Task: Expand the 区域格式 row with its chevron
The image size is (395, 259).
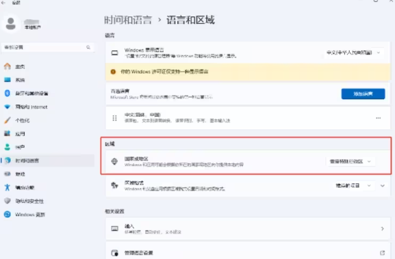Action: pos(383,186)
